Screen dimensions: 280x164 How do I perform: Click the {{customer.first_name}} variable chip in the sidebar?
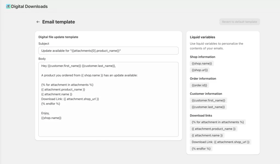pos(208,100)
